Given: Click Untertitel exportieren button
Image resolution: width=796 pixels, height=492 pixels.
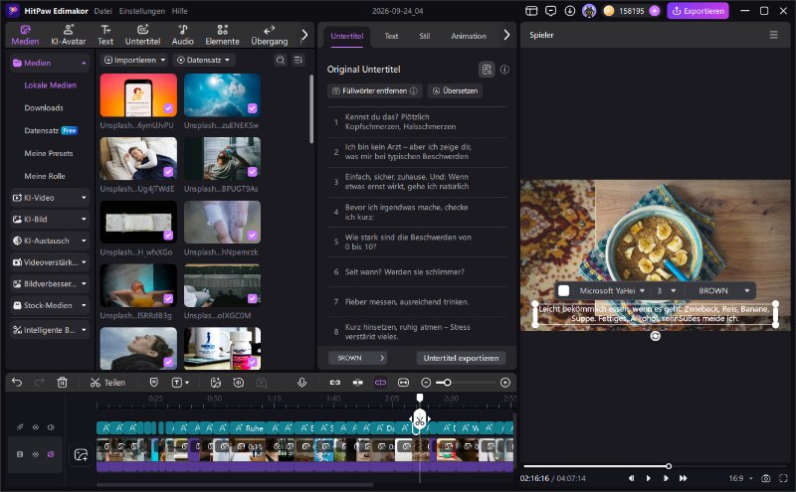Looking at the screenshot, I should tap(461, 358).
